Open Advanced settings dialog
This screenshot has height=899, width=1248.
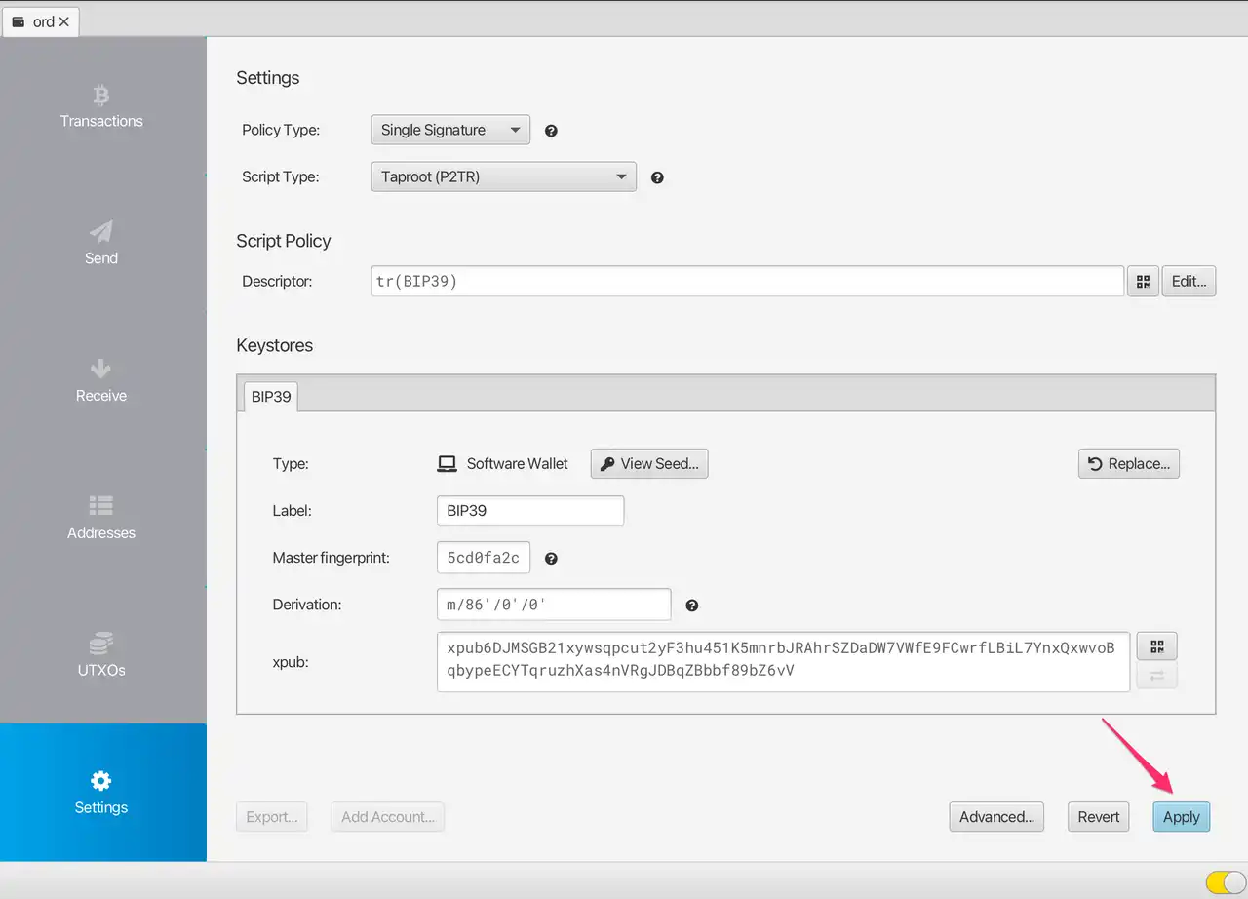[995, 817]
